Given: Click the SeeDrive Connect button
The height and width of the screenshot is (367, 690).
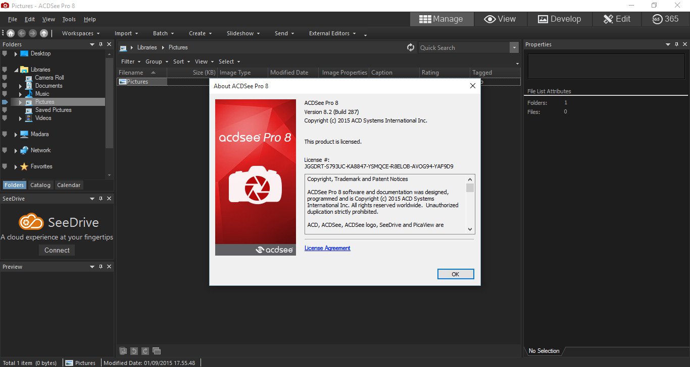Looking at the screenshot, I should 57,250.
